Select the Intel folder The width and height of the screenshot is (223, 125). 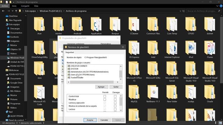coord(153,49)
